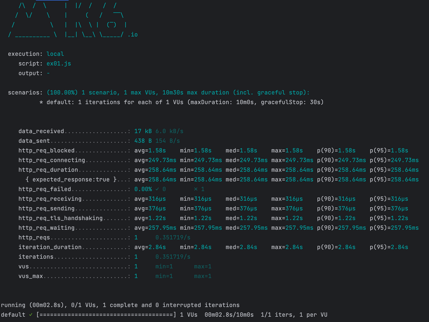Click p(95)=258.64ms in http_req_duration row
429x322 pixels.
pos(394,170)
